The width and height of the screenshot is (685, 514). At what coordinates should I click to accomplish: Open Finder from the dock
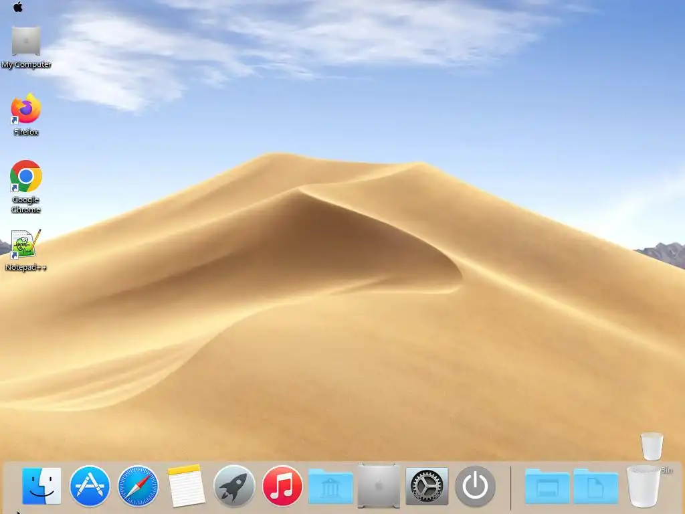click(x=41, y=486)
